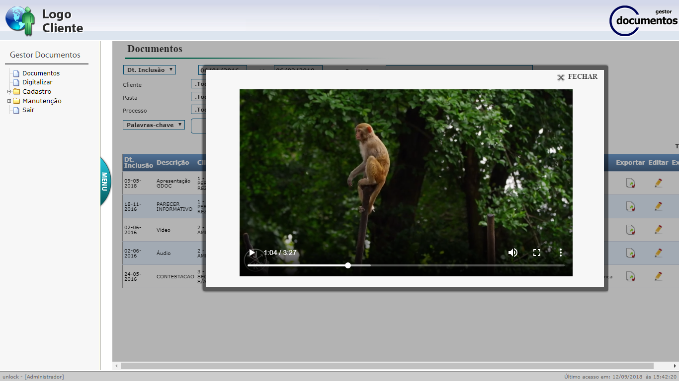Open the Digitalizar menu item
The width and height of the screenshot is (679, 381).
pyautogui.click(x=37, y=82)
